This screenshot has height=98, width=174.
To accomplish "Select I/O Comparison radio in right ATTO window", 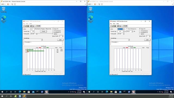I will coord(140,31).
